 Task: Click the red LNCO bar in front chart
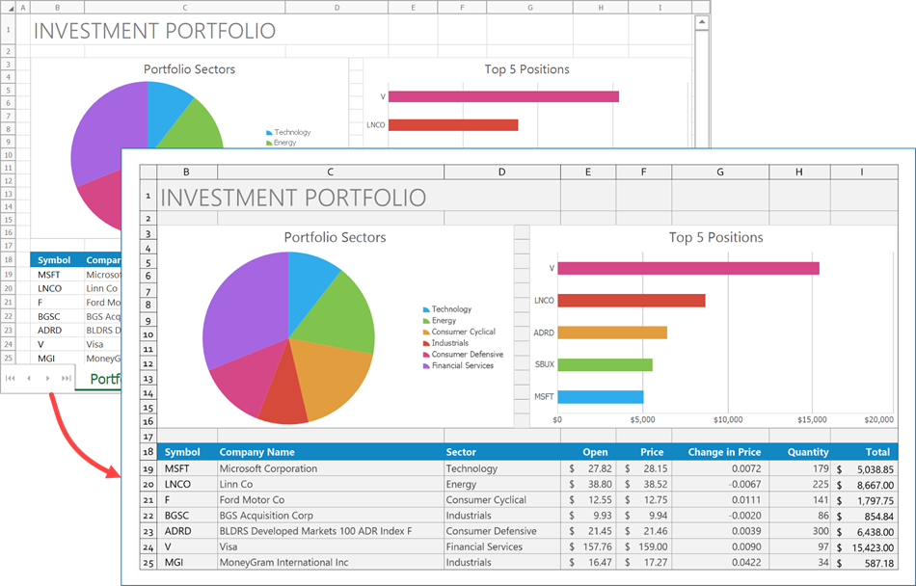[632, 301]
